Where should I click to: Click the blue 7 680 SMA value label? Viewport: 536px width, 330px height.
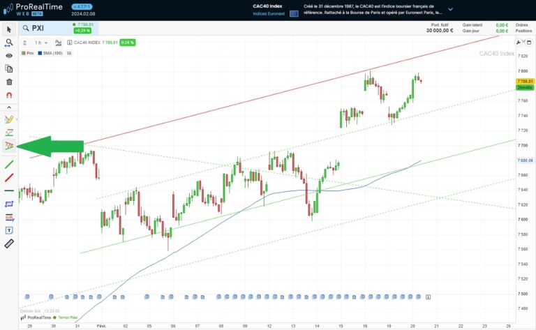point(525,160)
